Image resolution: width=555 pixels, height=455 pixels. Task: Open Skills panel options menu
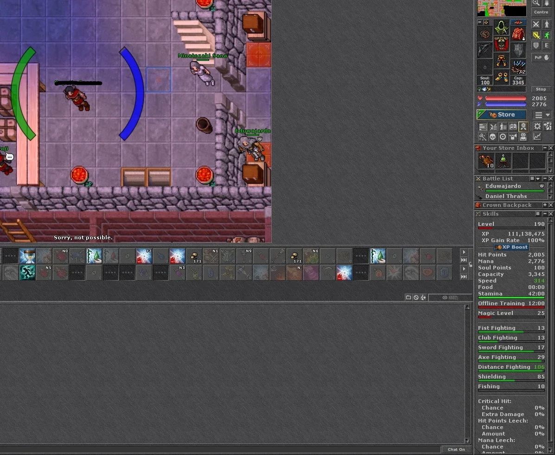(538, 214)
